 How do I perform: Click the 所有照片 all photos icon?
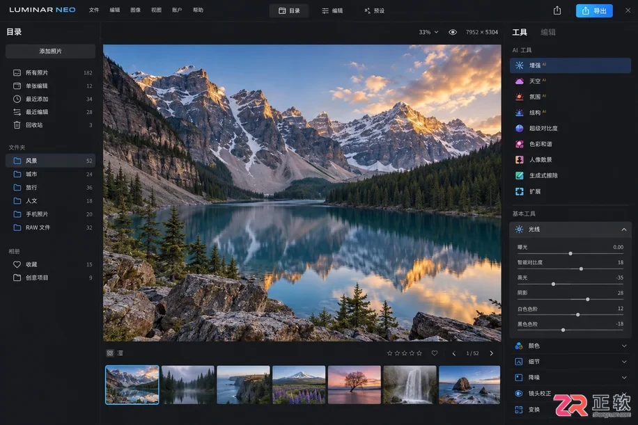point(17,73)
